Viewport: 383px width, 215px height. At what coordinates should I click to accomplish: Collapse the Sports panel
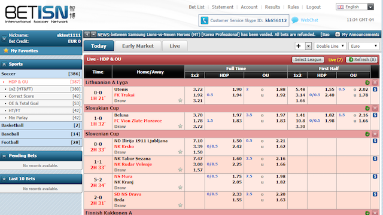4,64
